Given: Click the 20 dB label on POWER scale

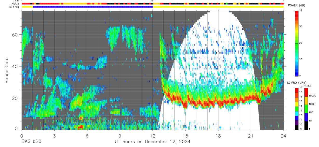Looking at the screenshot, I should [x=301, y=43].
